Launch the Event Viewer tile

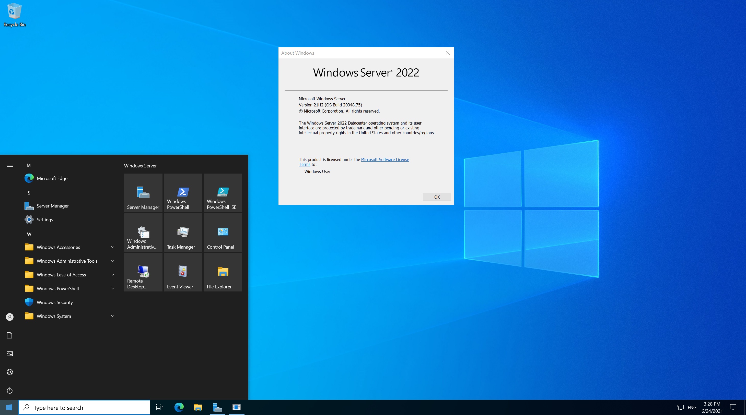click(x=183, y=272)
